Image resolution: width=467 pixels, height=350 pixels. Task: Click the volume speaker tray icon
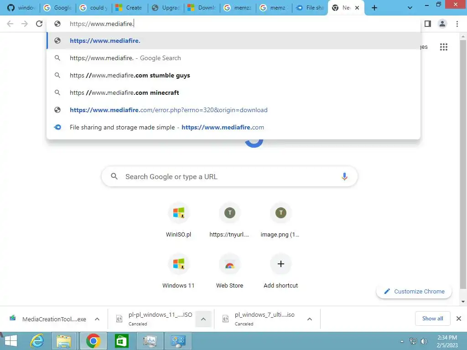tap(424, 341)
